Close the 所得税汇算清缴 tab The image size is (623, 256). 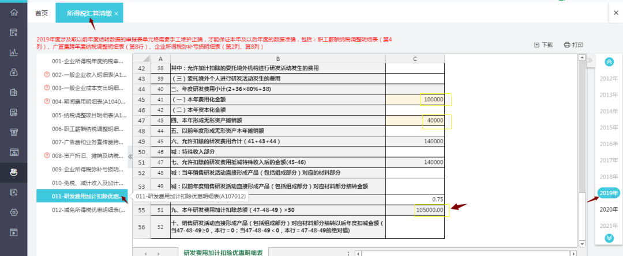coord(117,13)
